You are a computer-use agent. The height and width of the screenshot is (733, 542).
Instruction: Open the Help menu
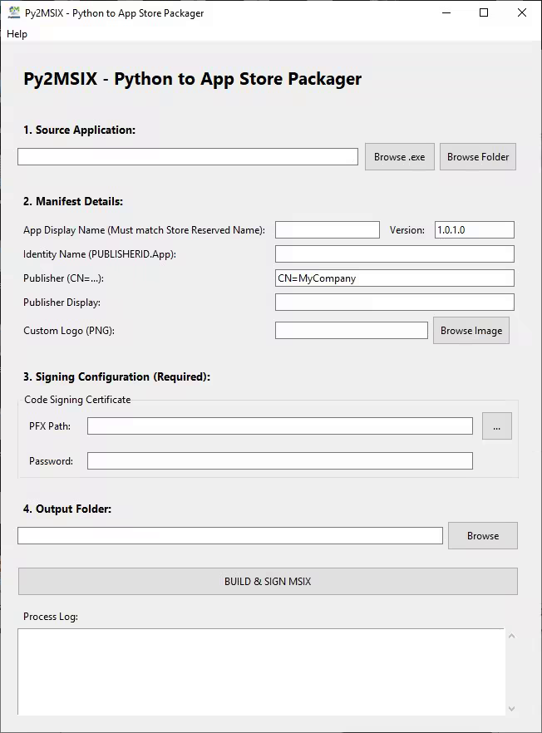(x=17, y=34)
